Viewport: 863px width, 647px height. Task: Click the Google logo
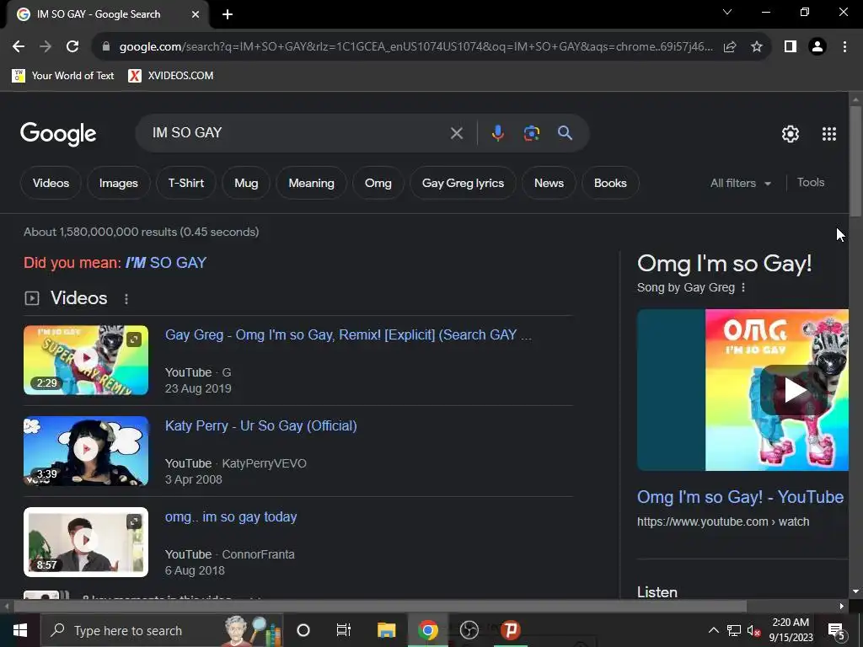click(58, 134)
